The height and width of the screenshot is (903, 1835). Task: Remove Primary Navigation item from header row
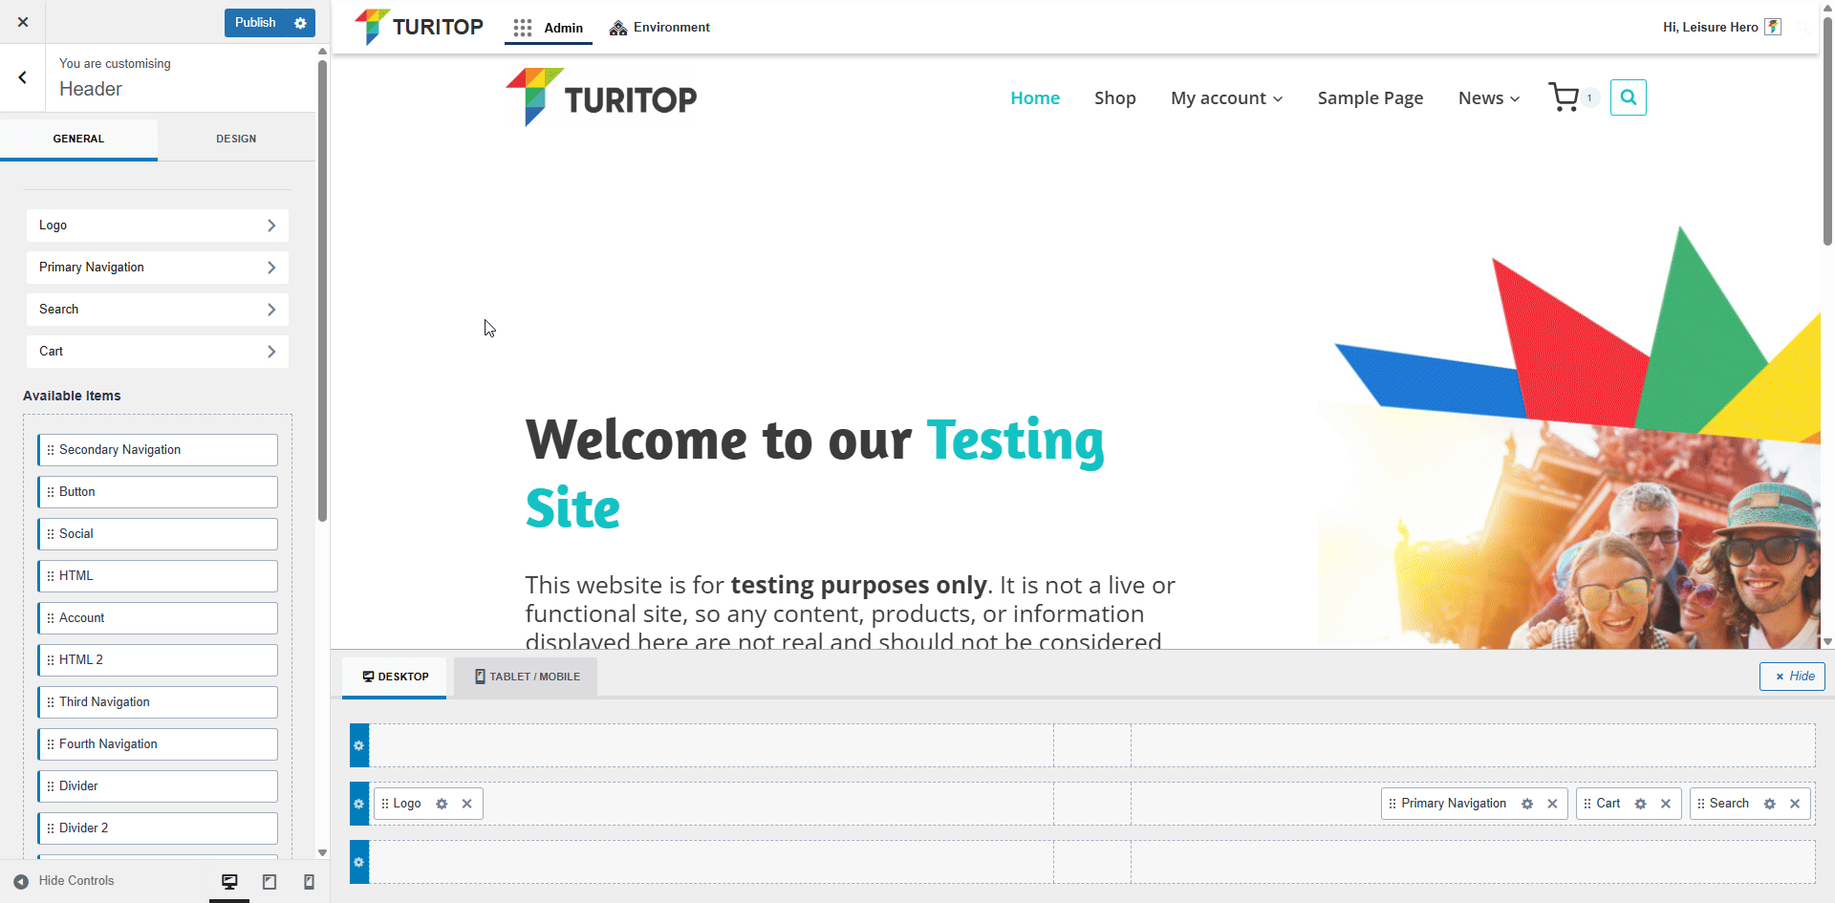(1552, 804)
